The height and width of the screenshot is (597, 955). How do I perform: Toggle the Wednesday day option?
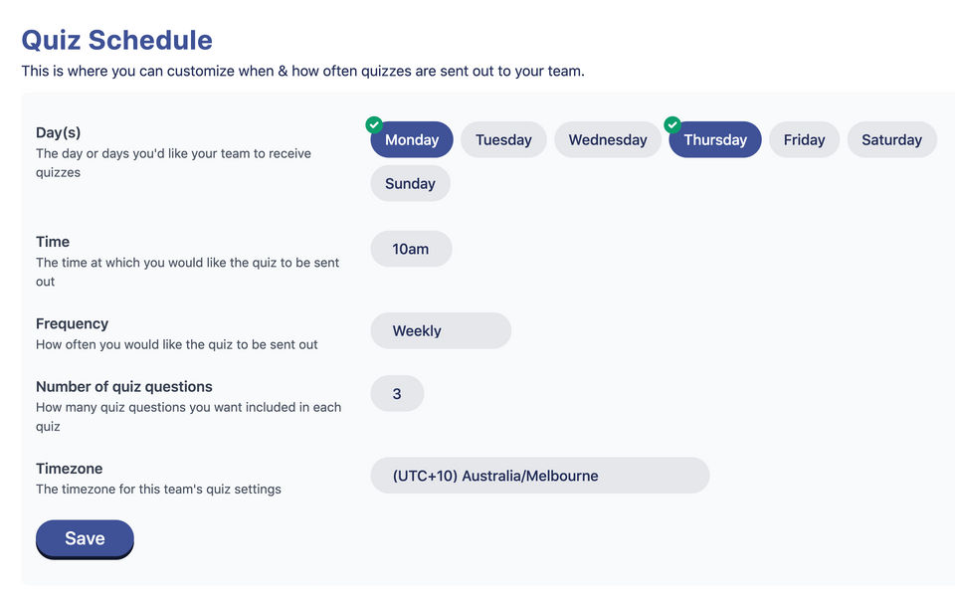pos(608,140)
